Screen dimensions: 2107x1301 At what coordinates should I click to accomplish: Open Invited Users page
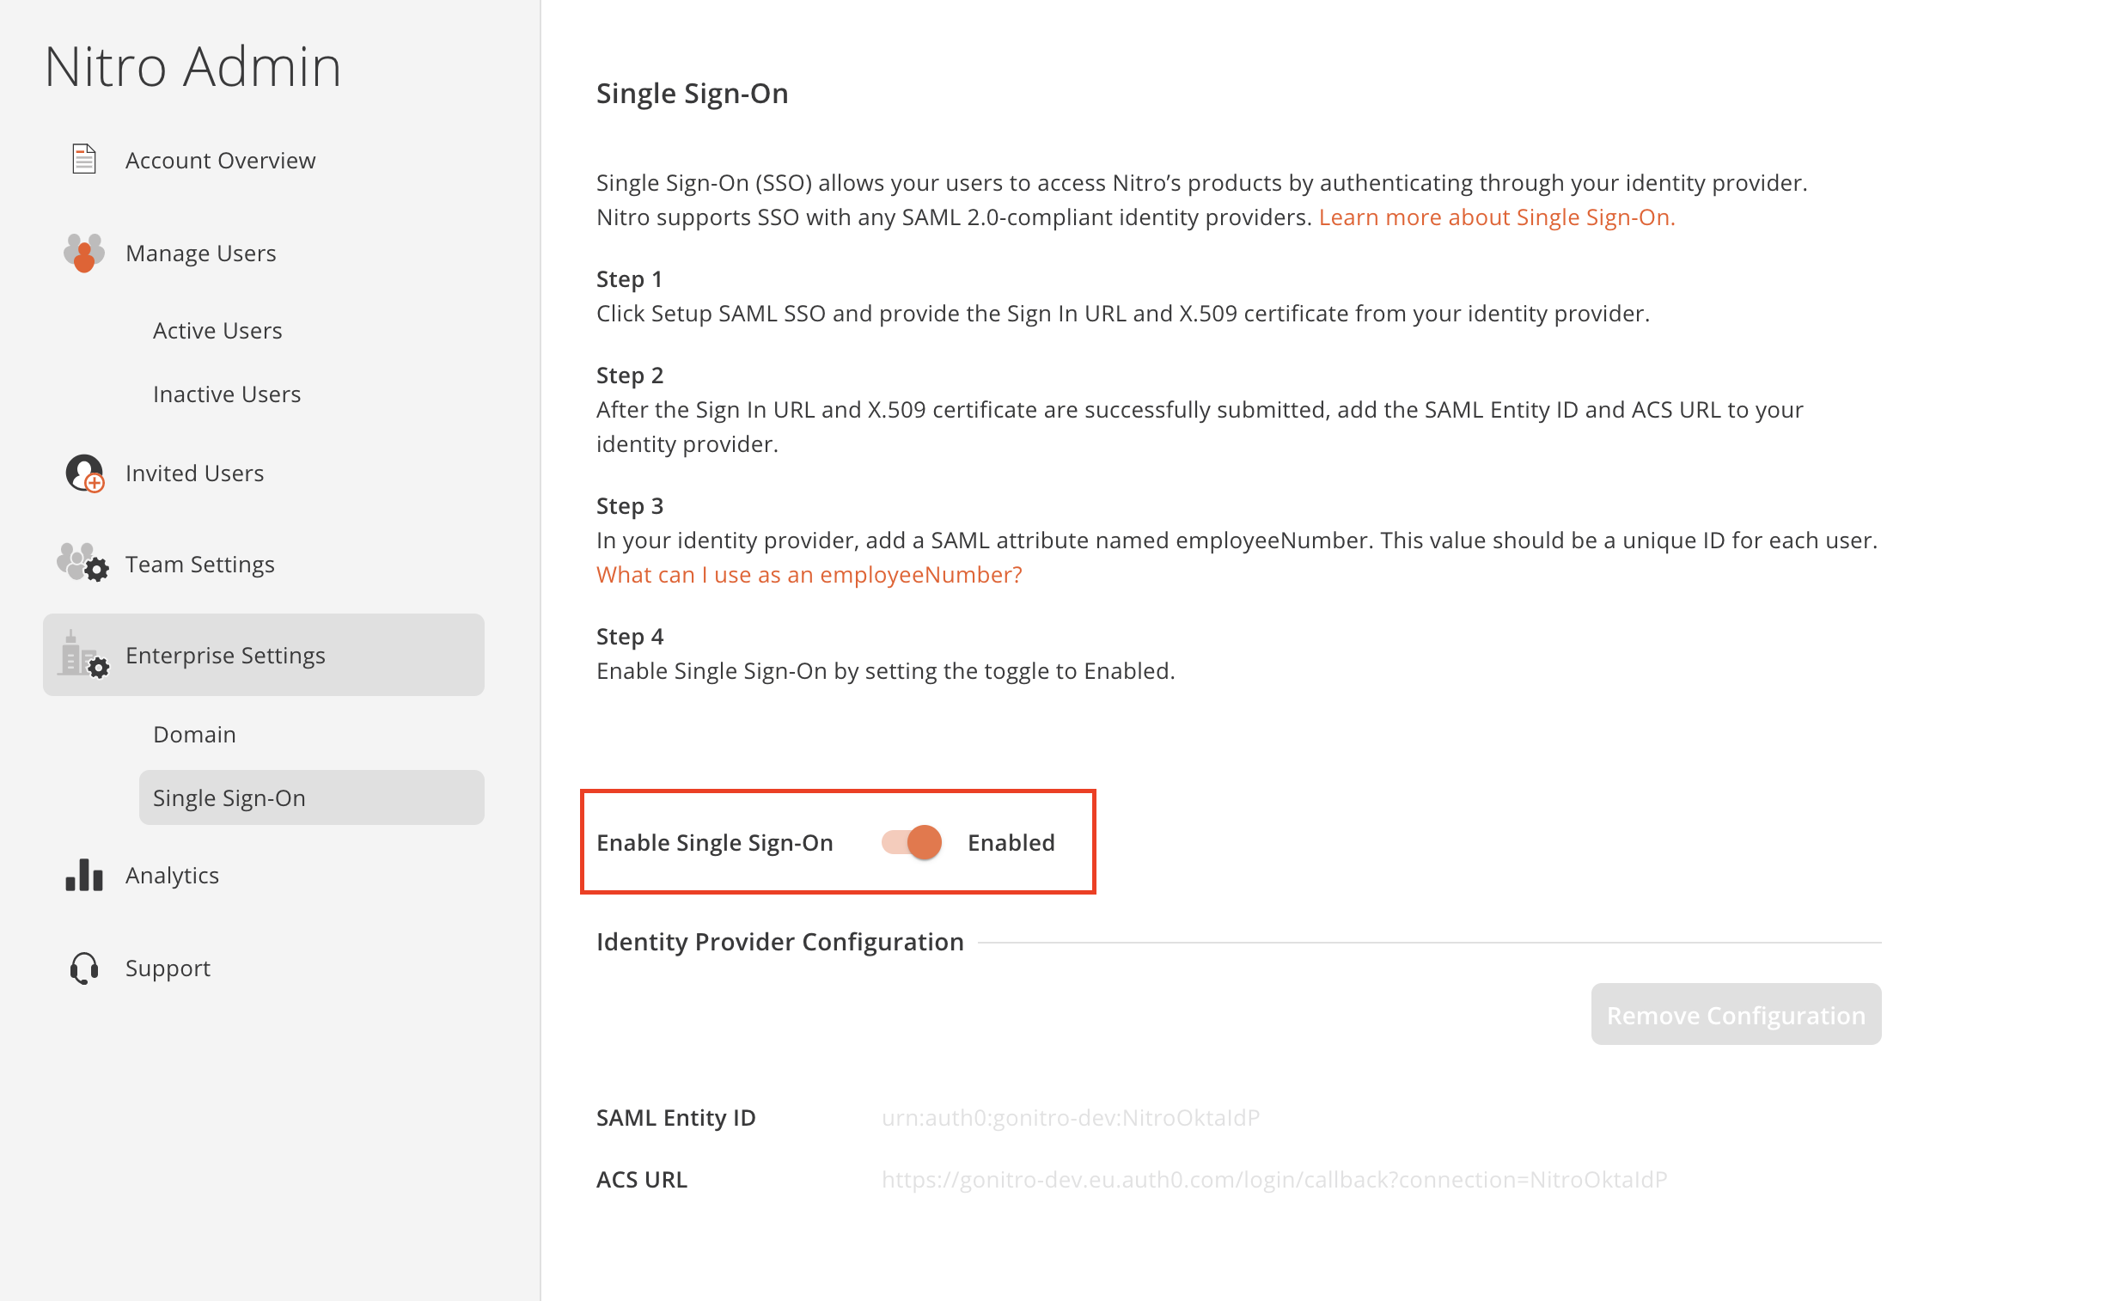pyautogui.click(x=194, y=473)
